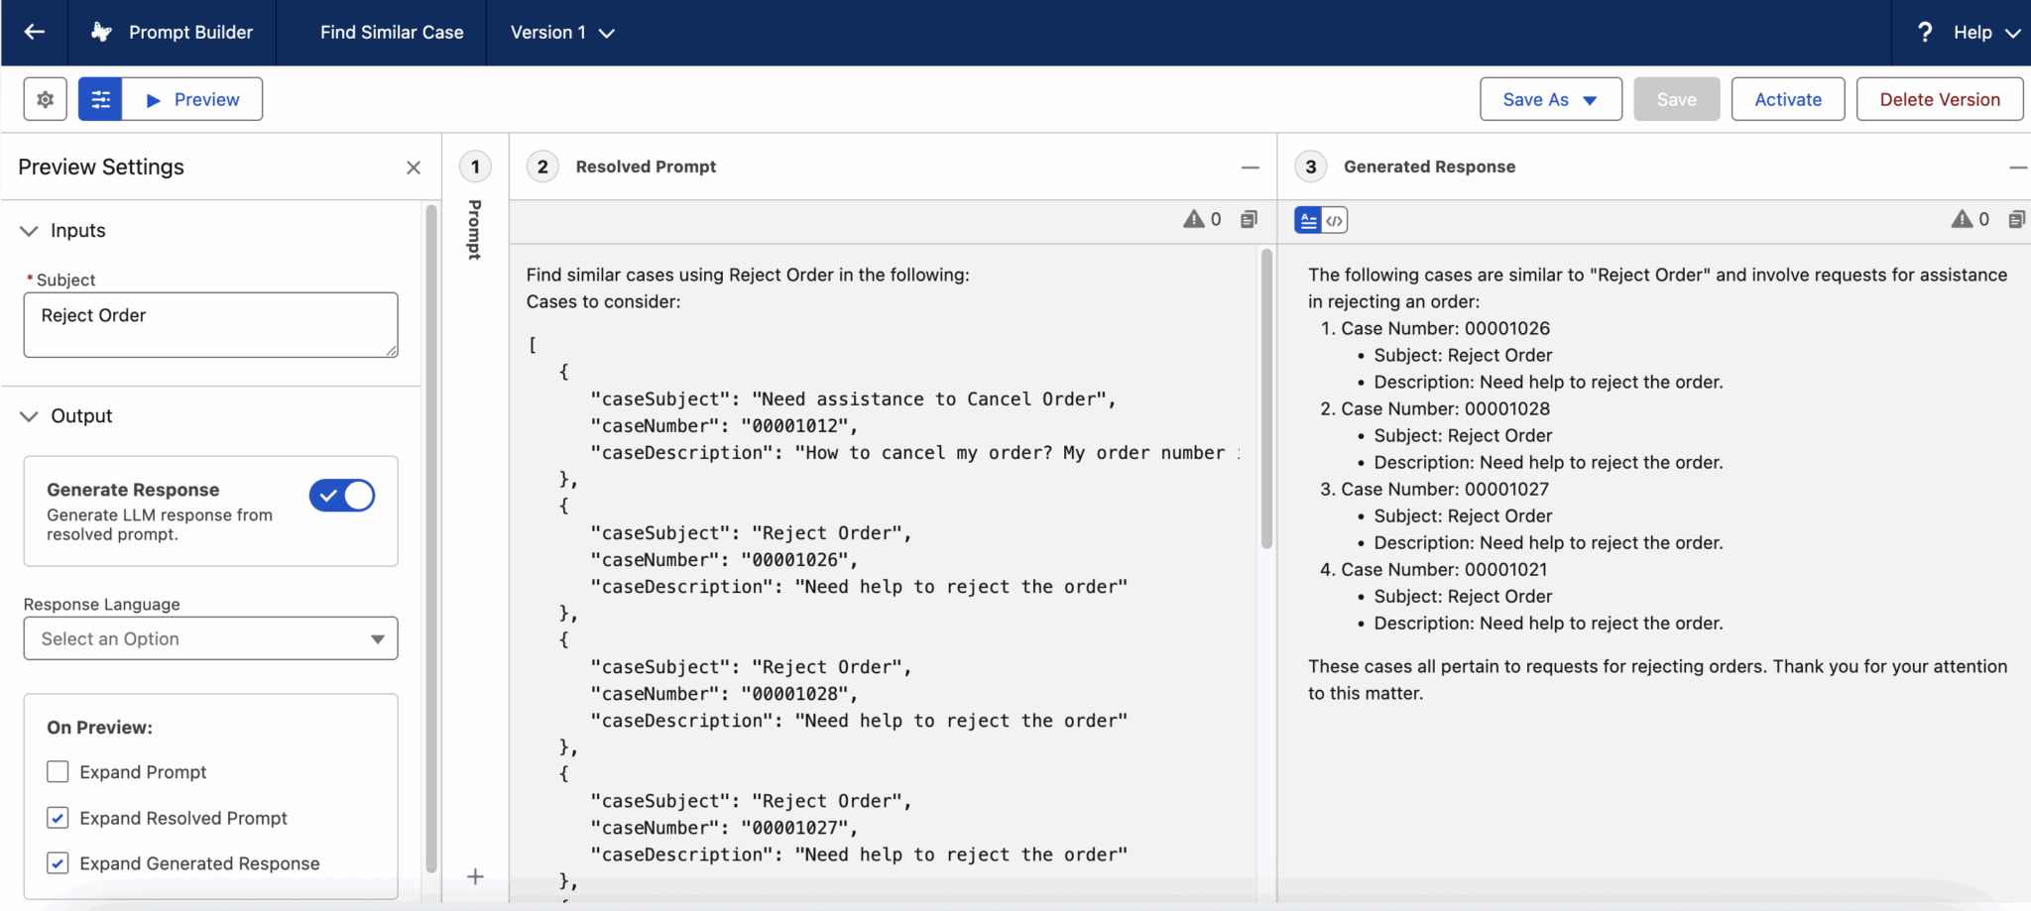Click the Resolved Prompt warning icon
Viewport: 2031px width, 911px height.
tap(1194, 219)
